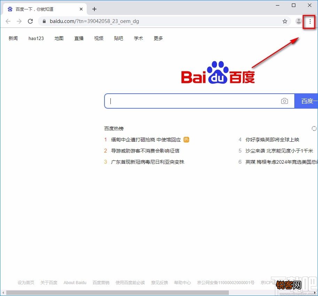Open 新闻 navigation link
318x296 pixels.
click(x=13, y=38)
